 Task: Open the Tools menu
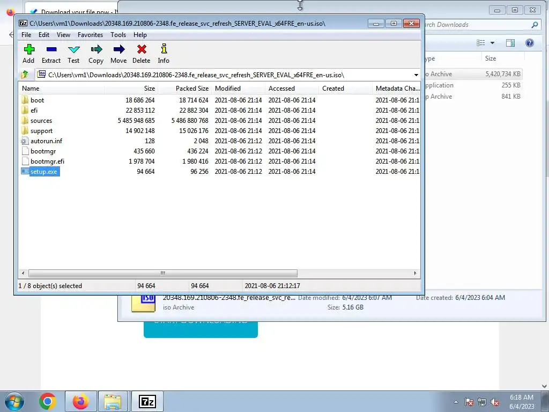[x=118, y=35]
